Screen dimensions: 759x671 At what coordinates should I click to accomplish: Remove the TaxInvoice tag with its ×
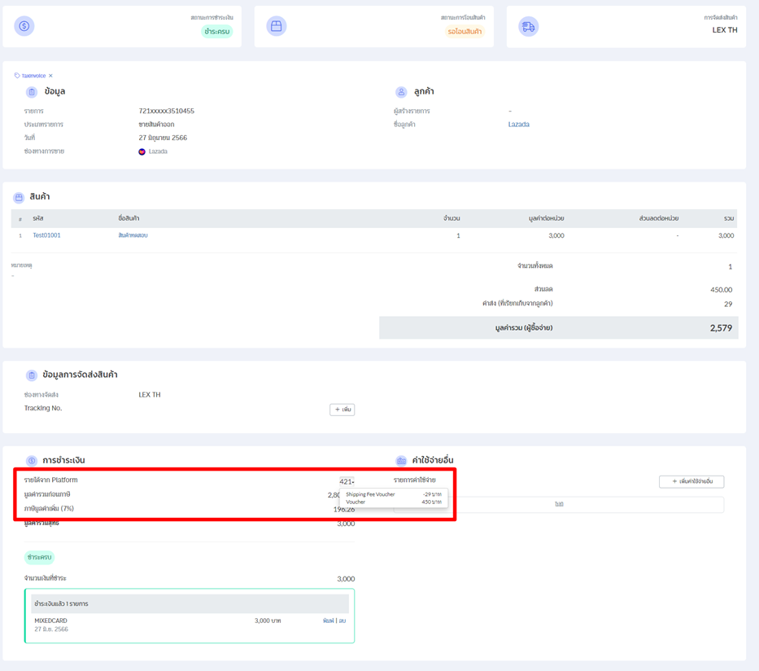tap(50, 75)
